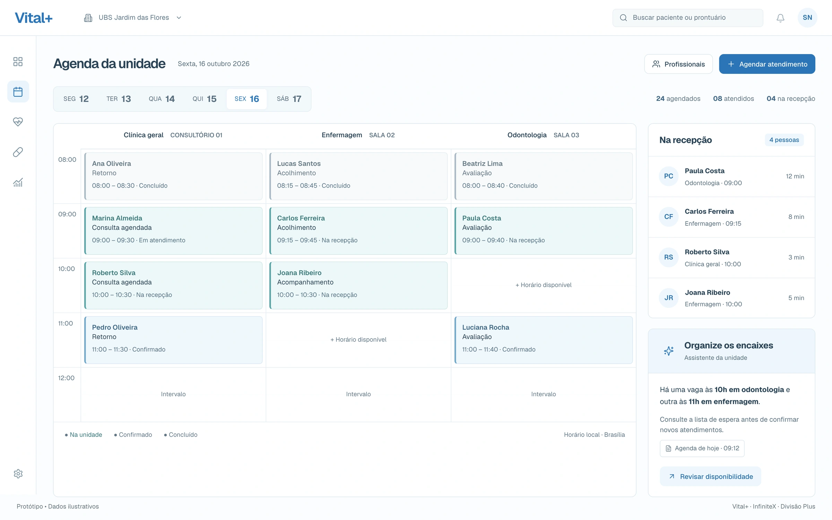Click the 24 agendados counter
This screenshot has width=832, height=520.
(678, 99)
